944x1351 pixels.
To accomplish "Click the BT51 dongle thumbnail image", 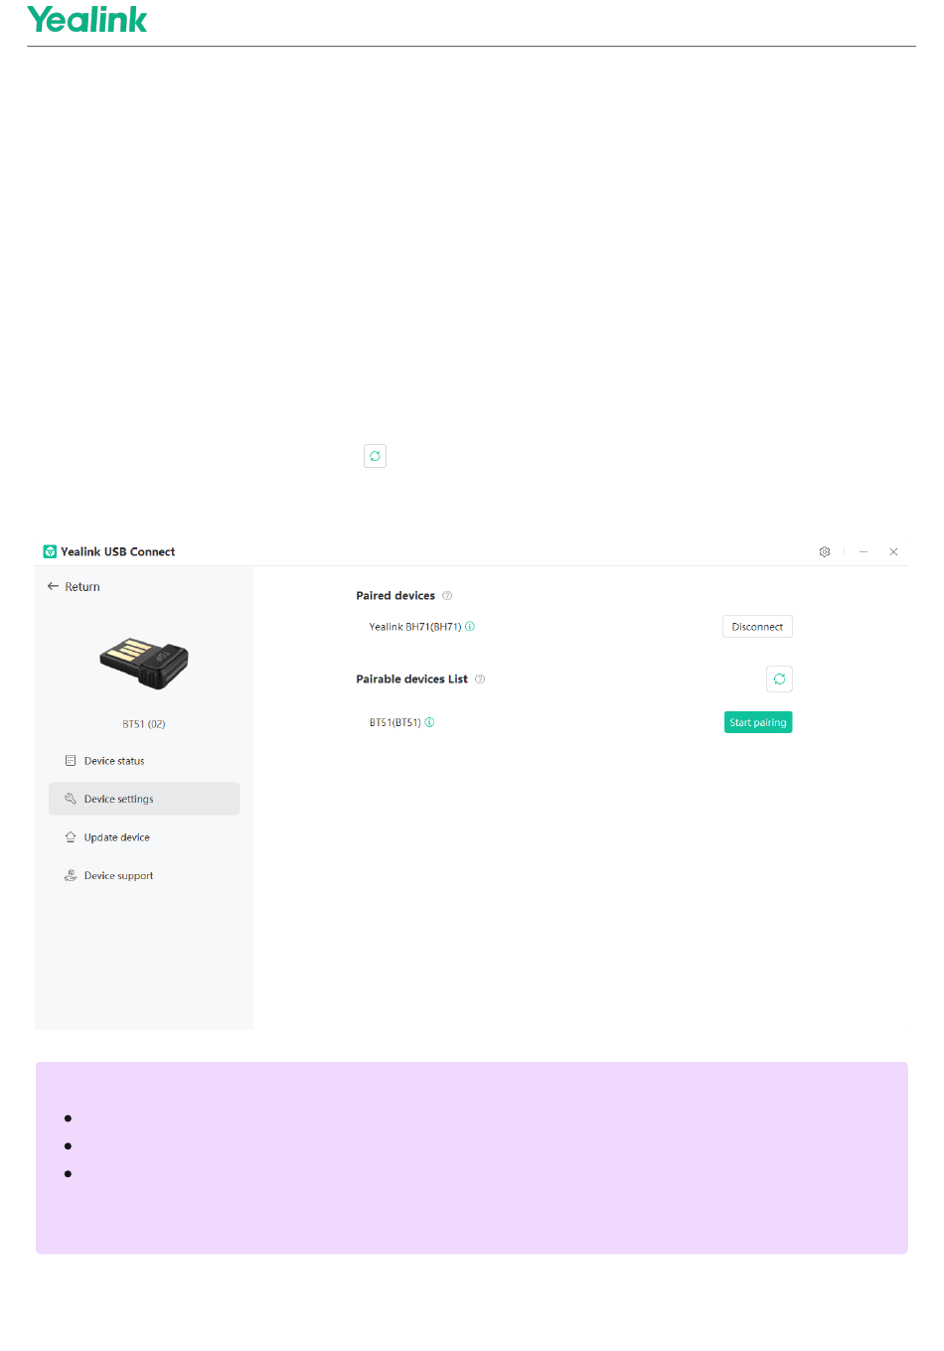I will pyautogui.click(x=144, y=663).
